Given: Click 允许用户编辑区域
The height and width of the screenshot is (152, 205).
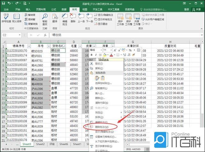Looking at the screenshot, I should (x=153, y=19).
